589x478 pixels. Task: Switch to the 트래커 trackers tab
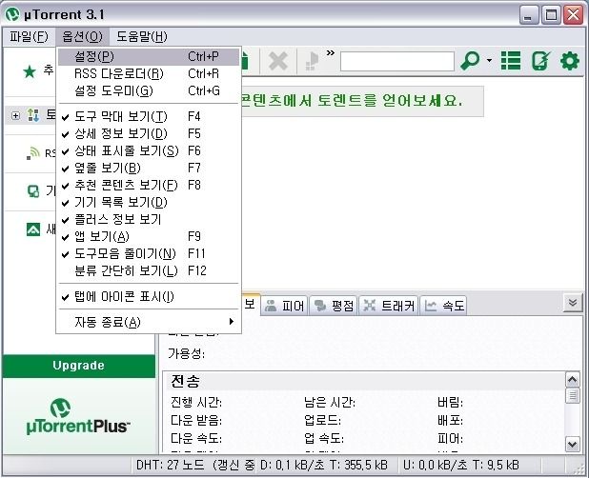tap(389, 306)
